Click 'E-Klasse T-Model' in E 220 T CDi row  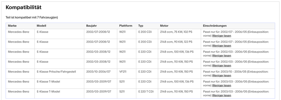click(48, 92)
